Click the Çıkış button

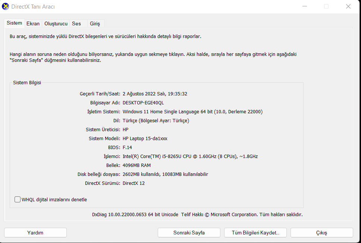pyautogui.click(x=321, y=233)
